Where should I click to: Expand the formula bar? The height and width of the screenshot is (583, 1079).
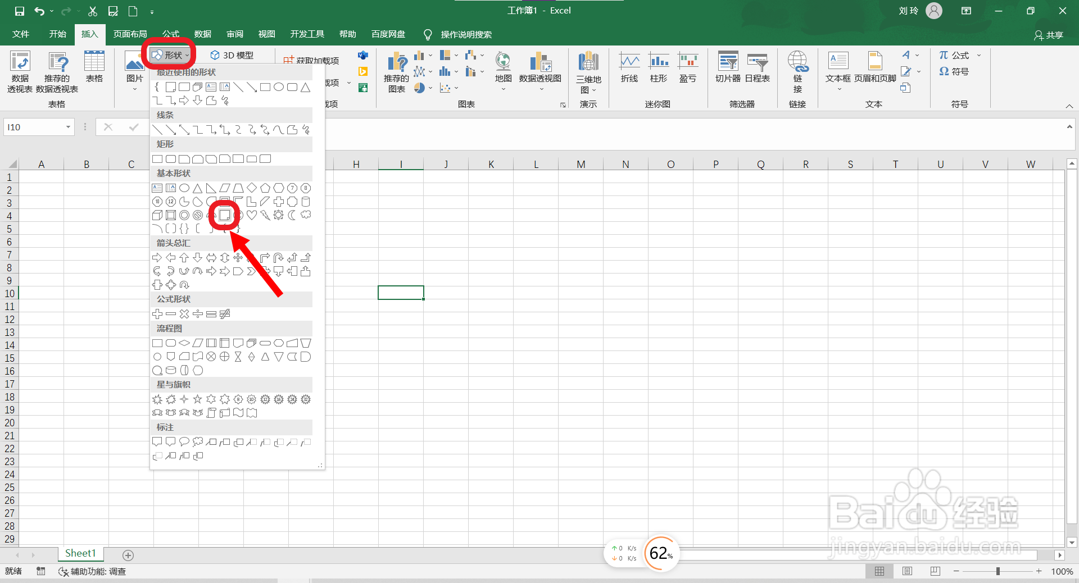pos(1069,127)
